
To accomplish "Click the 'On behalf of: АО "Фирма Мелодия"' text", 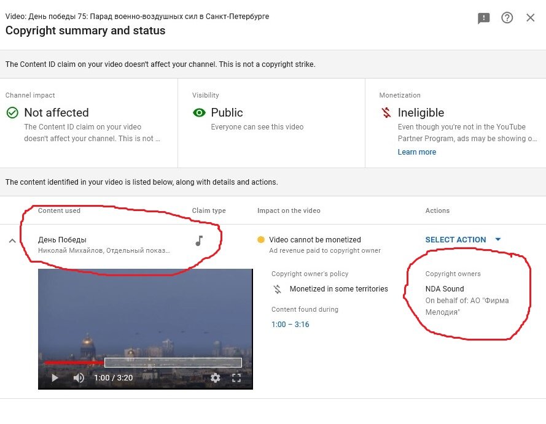I will [x=467, y=306].
